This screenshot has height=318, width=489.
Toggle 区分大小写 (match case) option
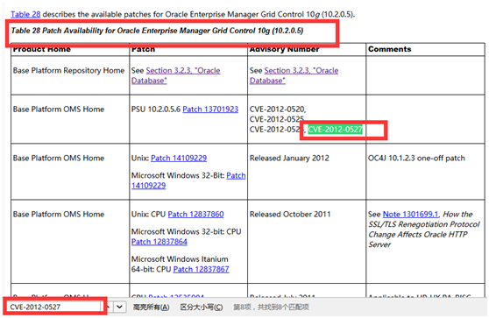coord(202,307)
